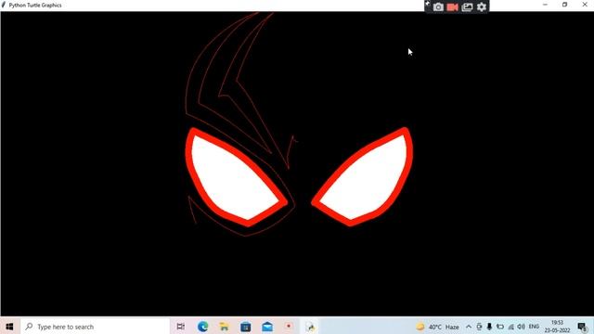Screen dimensions: 594x334
Task: Open Task View on the taskbar
Action: 181,327
